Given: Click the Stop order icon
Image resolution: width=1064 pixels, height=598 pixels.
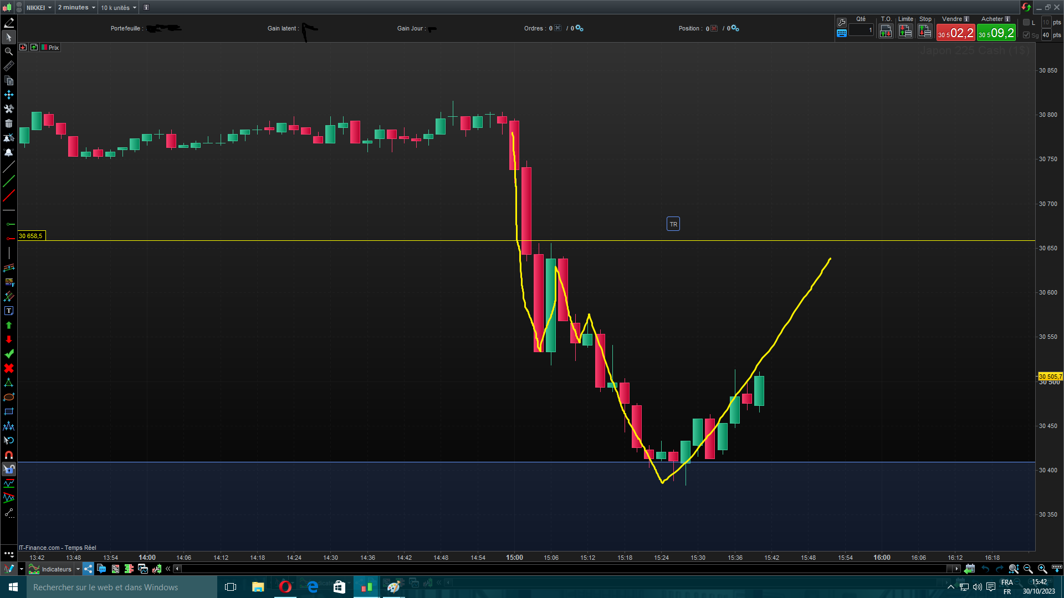Looking at the screenshot, I should [925, 32].
